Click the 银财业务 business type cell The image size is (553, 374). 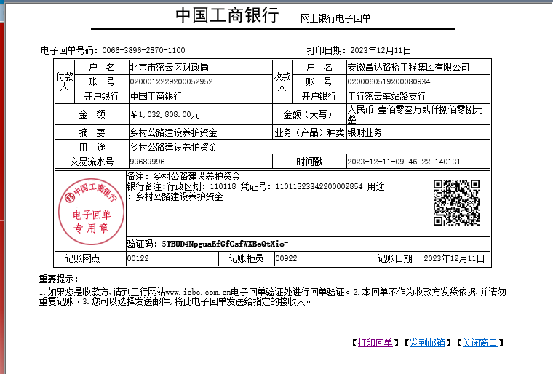[x=365, y=132]
